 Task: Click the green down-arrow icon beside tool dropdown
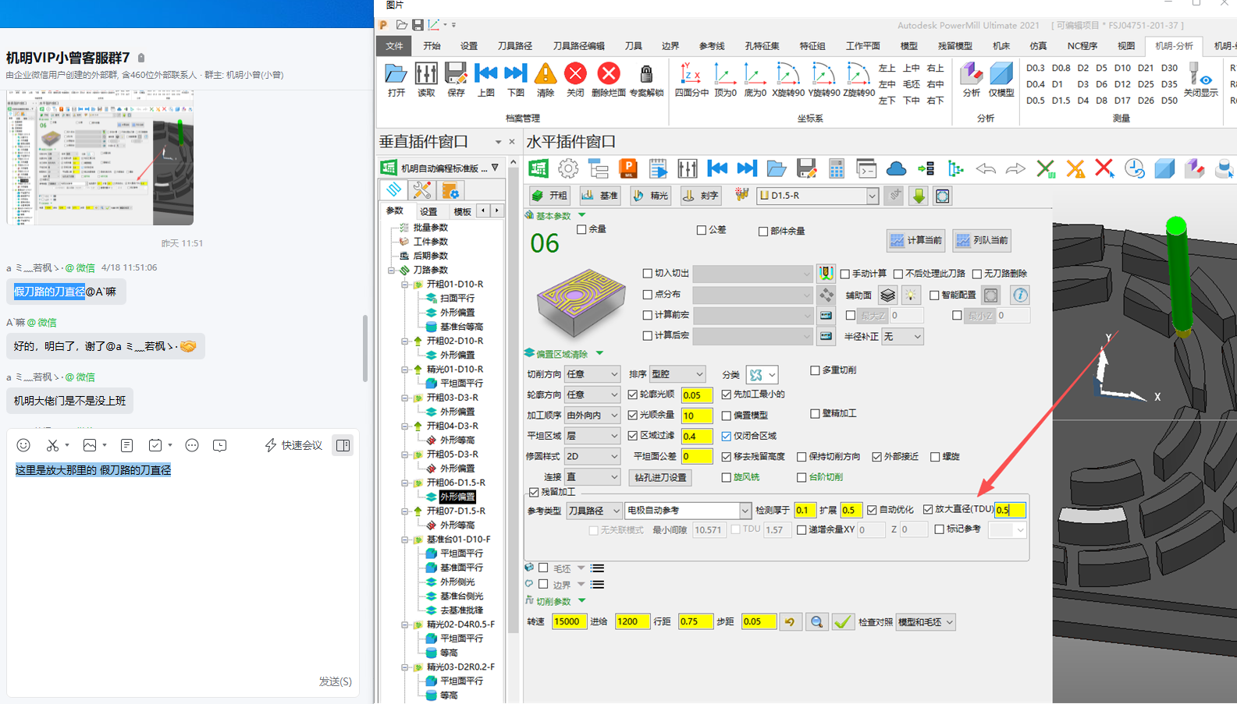(x=919, y=196)
